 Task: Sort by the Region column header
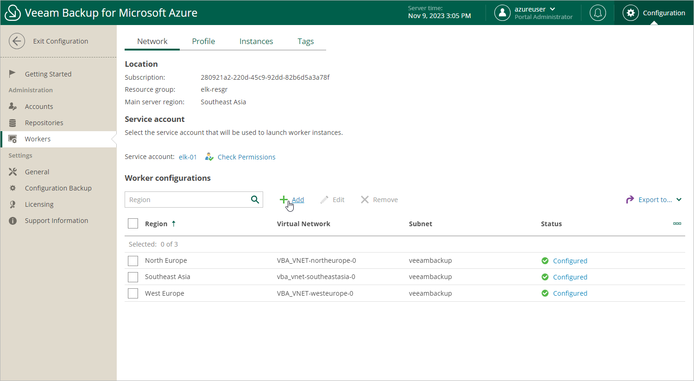pyautogui.click(x=156, y=224)
